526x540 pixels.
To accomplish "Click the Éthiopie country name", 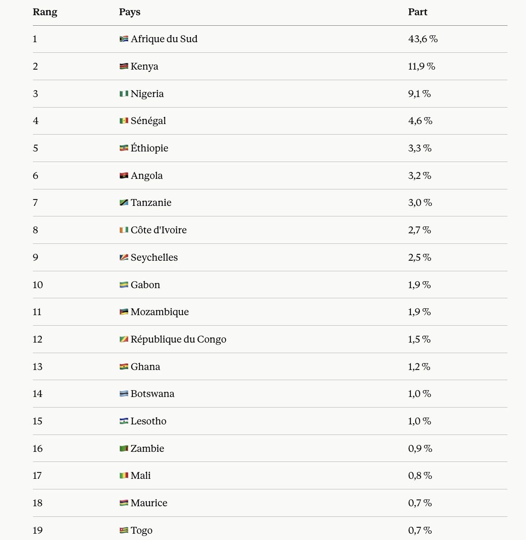I will [150, 148].
